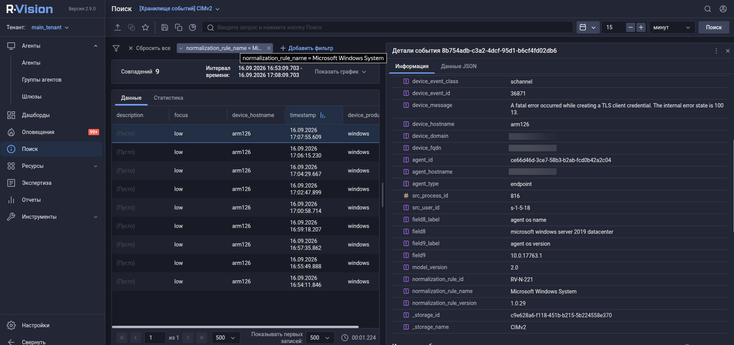Click the export/upload icon in the search toolbar

pyautogui.click(x=118, y=27)
